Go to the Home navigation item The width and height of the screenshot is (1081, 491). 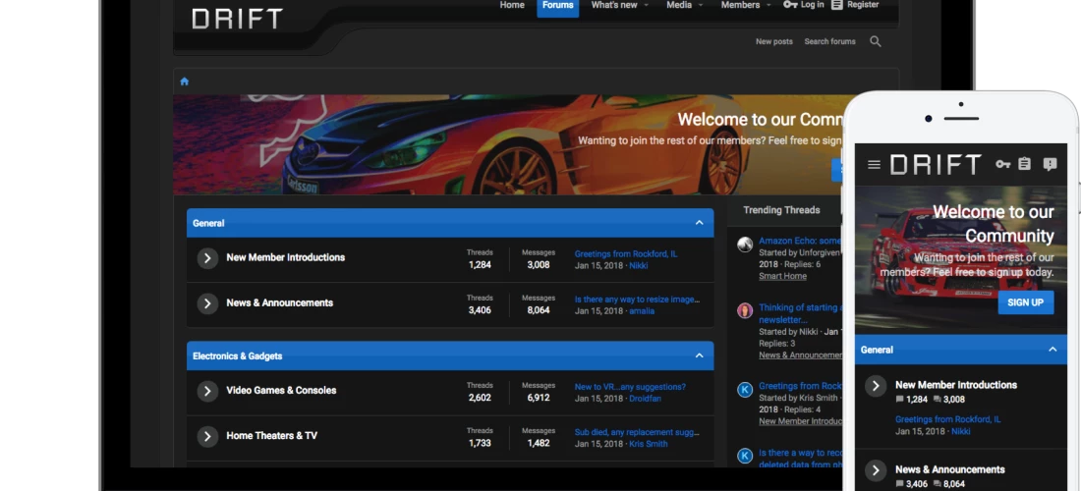[x=512, y=6]
